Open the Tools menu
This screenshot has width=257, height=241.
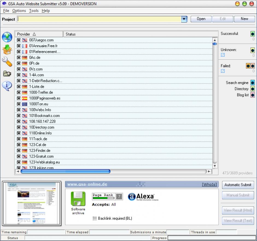pos(34,11)
